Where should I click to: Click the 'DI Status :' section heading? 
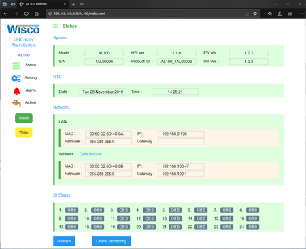click(63, 195)
